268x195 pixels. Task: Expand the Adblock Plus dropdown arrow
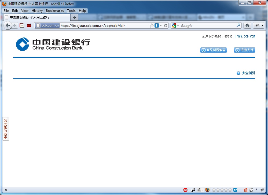(x=188, y=190)
